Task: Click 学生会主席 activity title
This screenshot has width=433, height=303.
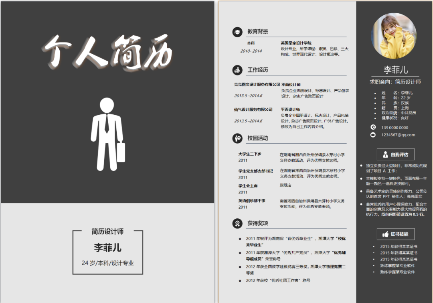Action: click(x=248, y=186)
